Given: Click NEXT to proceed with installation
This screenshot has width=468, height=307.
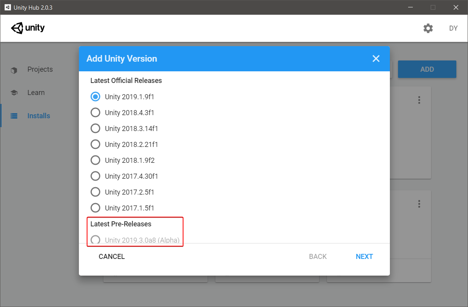Looking at the screenshot, I should (364, 256).
